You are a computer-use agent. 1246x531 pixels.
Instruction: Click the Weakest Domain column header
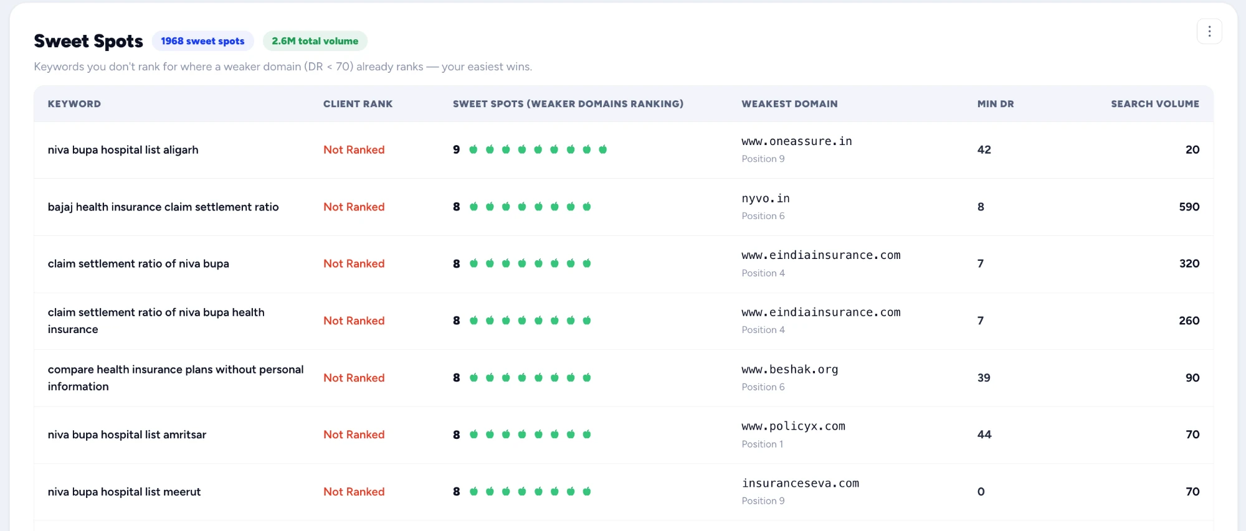tap(789, 104)
